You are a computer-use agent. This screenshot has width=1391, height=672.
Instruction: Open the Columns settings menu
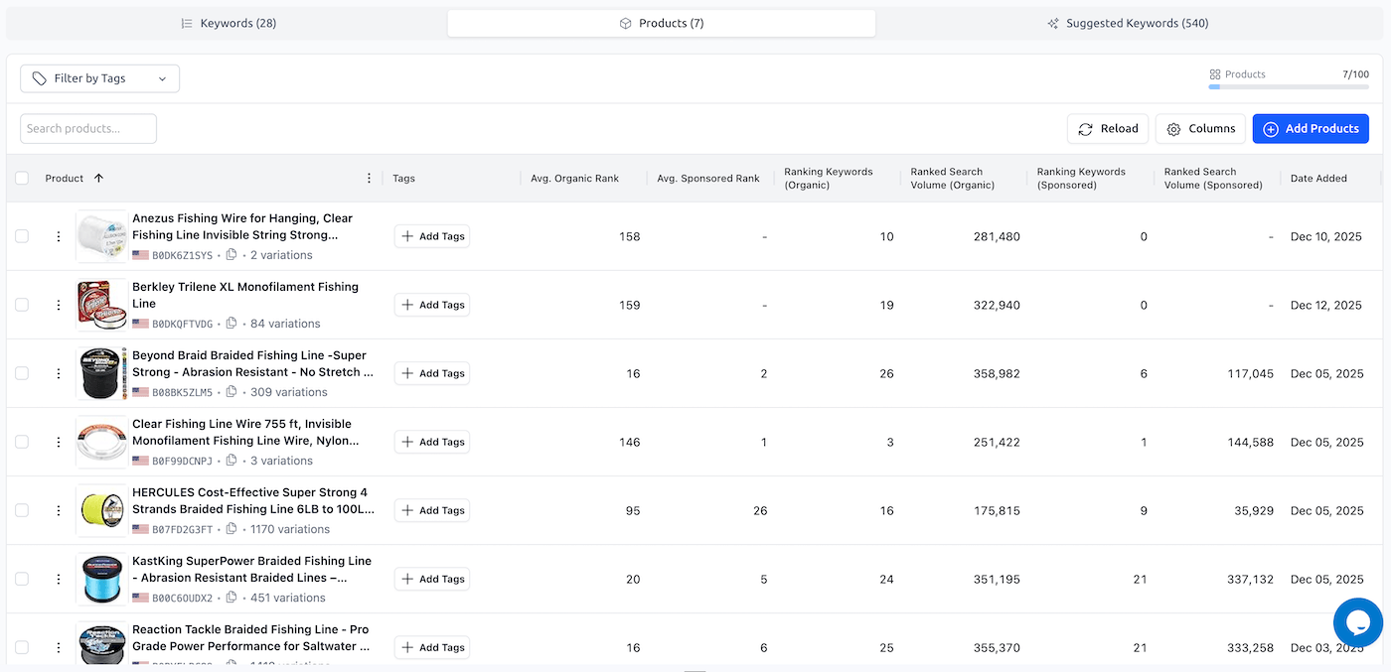pos(1200,129)
